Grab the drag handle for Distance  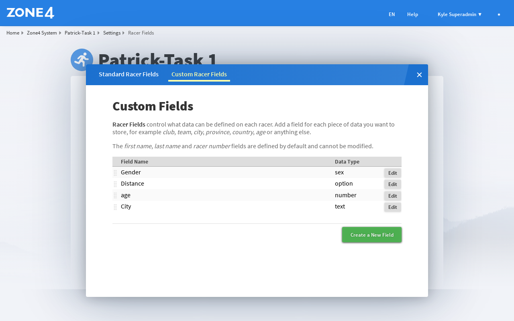click(x=115, y=184)
